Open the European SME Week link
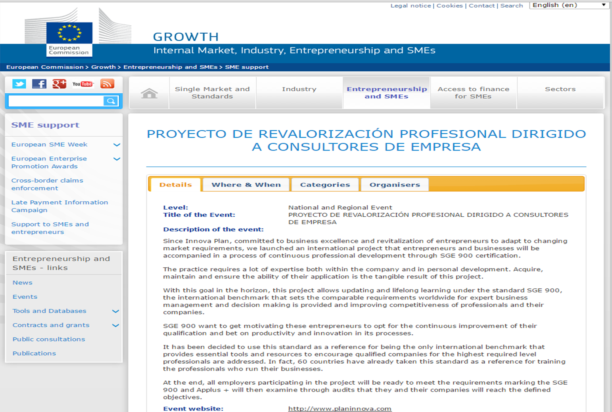612x412 pixels. pos(49,145)
